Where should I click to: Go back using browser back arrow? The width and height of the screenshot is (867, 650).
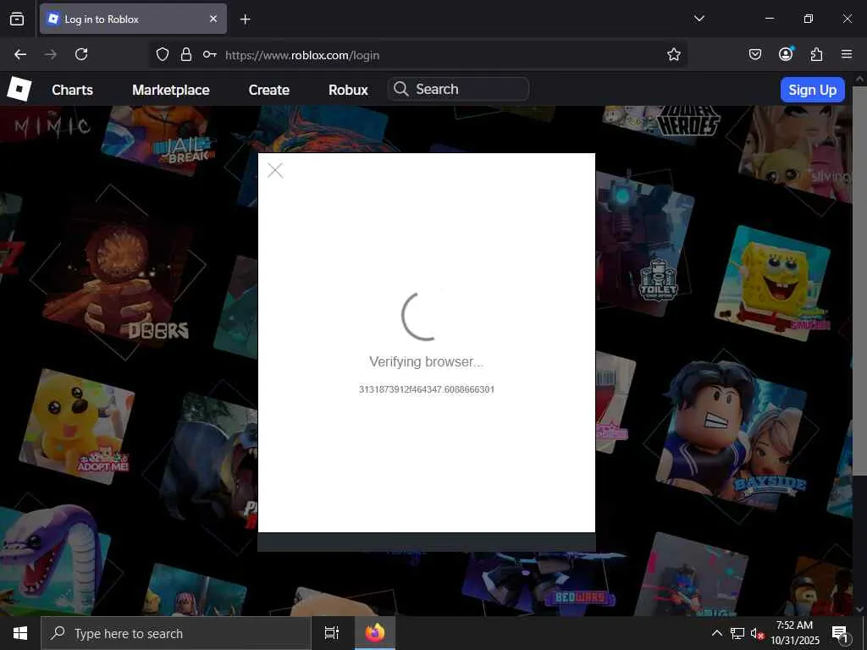click(20, 54)
